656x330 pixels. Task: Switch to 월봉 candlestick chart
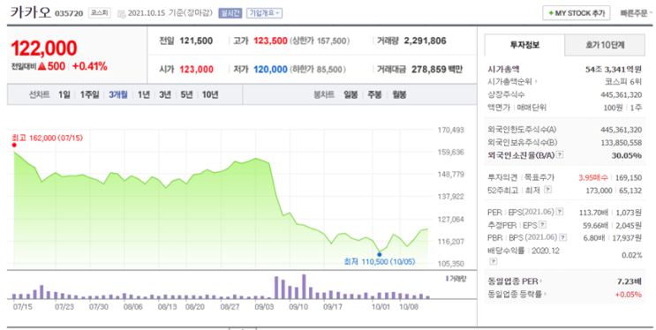point(399,95)
